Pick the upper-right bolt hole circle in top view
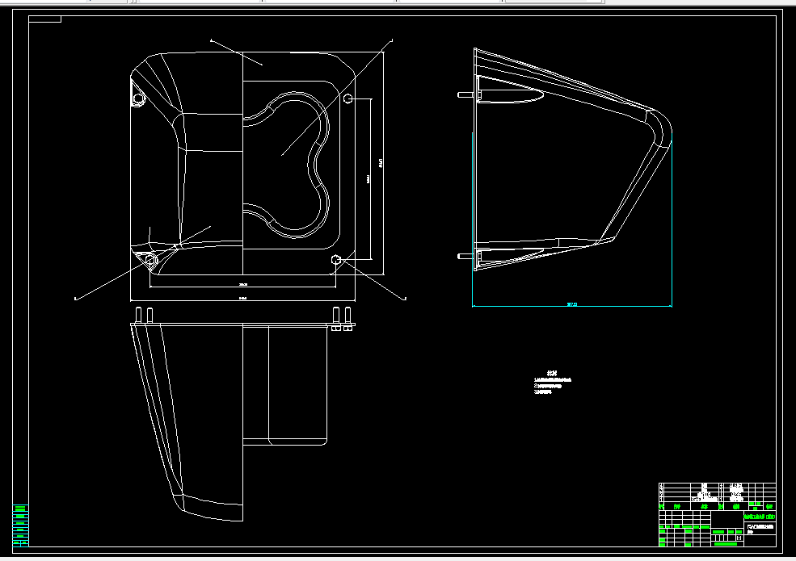 (347, 98)
